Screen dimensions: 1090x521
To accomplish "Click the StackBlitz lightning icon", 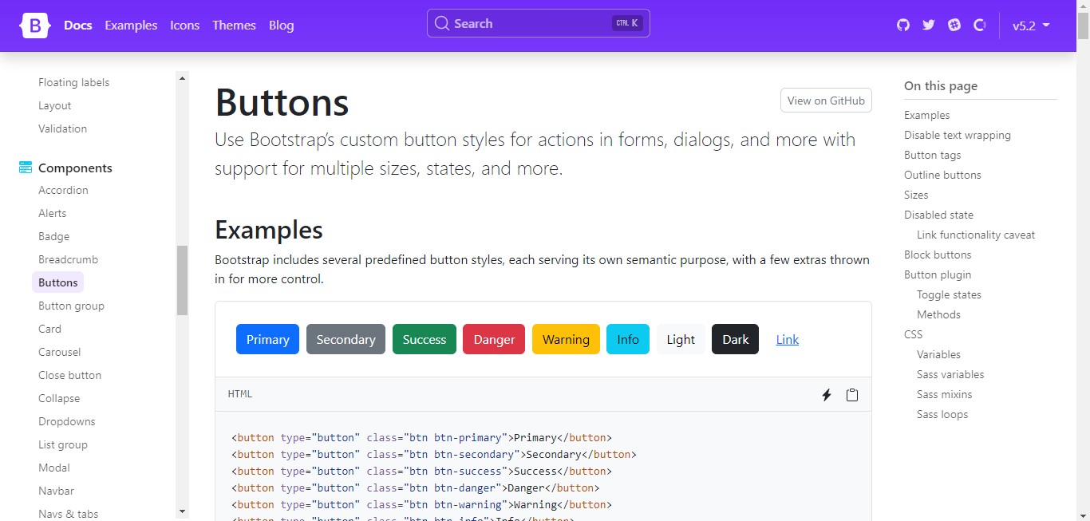I will [827, 395].
